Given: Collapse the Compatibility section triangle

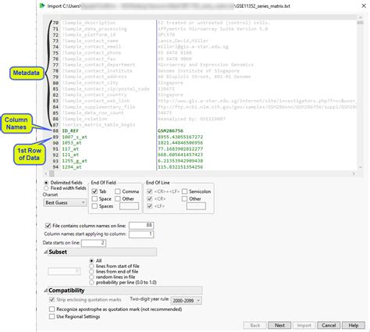Looking at the screenshot, I should (x=45, y=291).
